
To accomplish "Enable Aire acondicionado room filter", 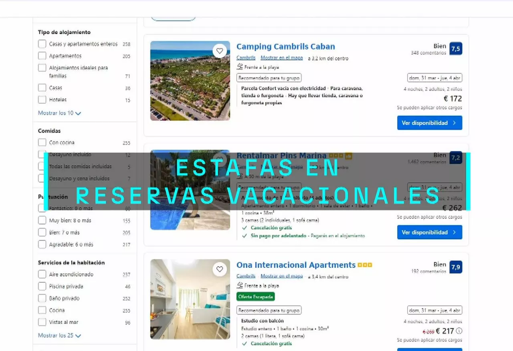I will tap(42, 274).
